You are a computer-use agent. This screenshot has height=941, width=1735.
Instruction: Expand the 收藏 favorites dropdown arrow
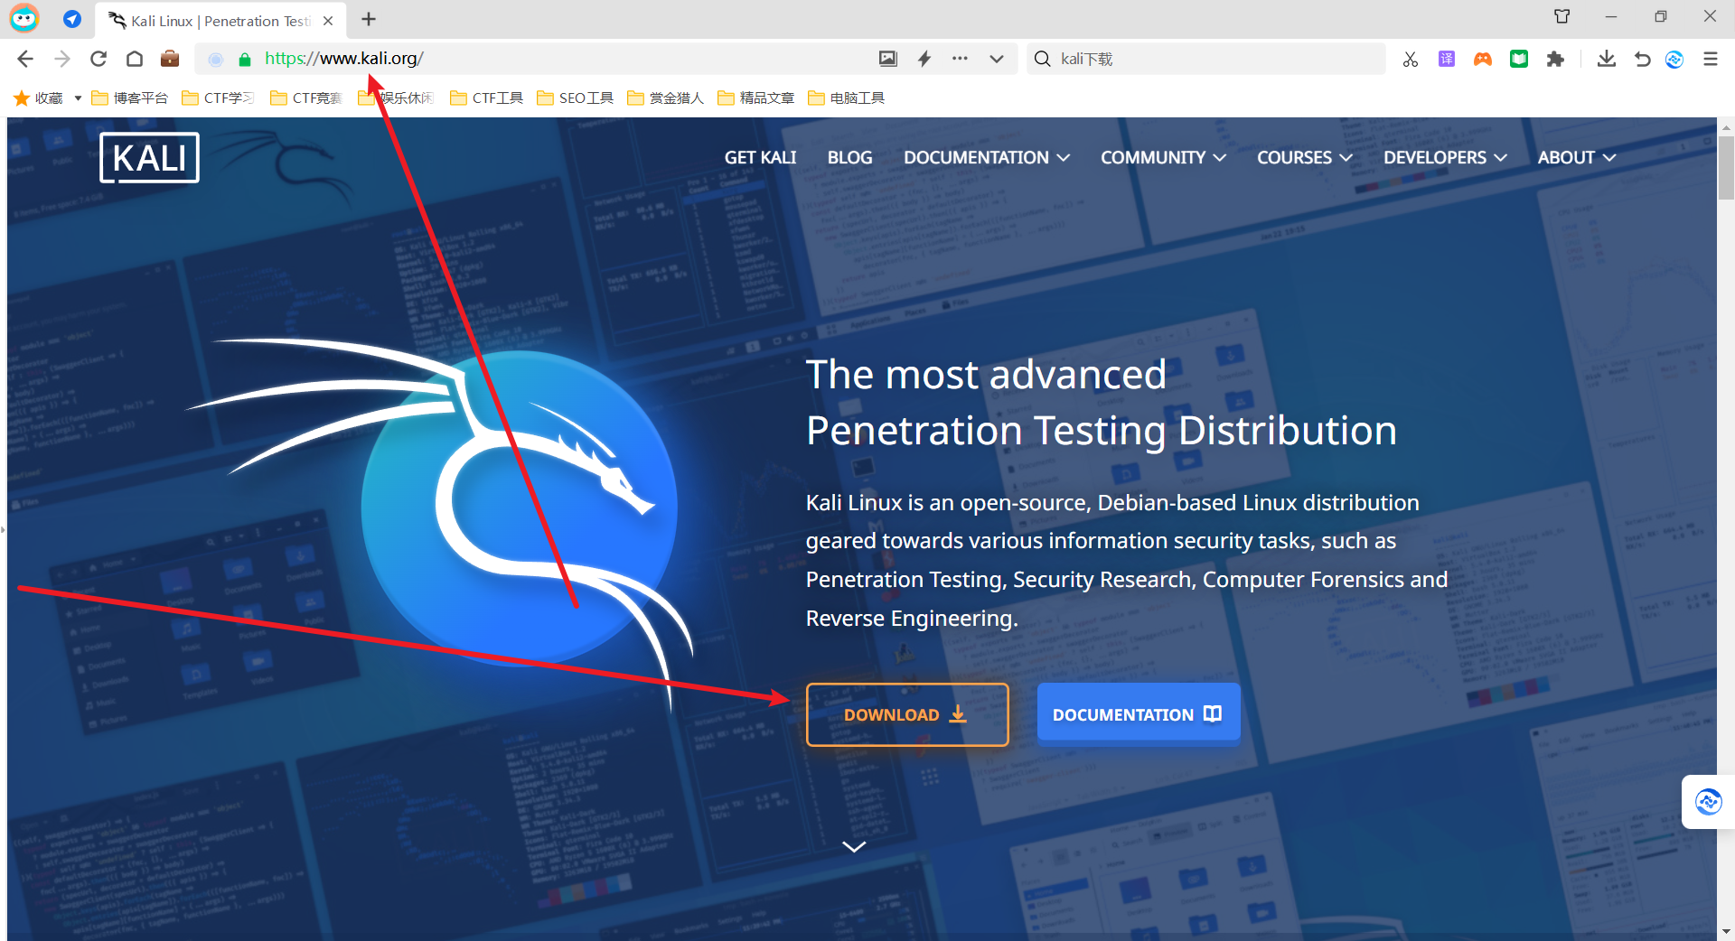tap(78, 98)
